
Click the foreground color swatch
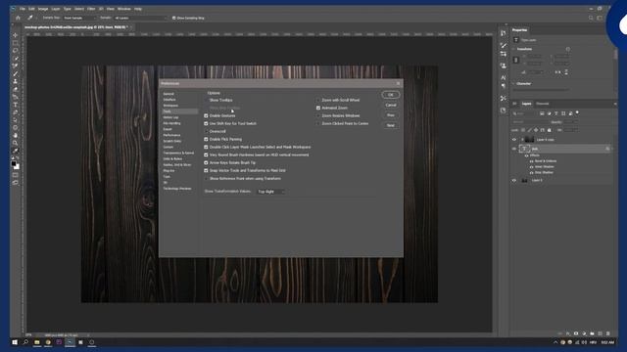14,163
